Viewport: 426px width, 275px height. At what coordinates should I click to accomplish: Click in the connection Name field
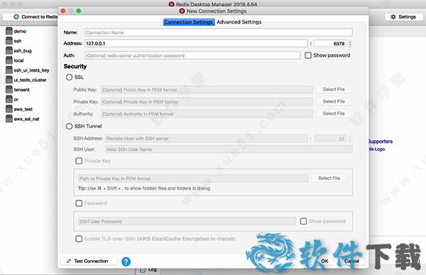pyautogui.click(x=219, y=33)
